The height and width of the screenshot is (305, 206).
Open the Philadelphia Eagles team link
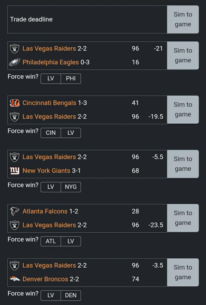click(x=51, y=62)
